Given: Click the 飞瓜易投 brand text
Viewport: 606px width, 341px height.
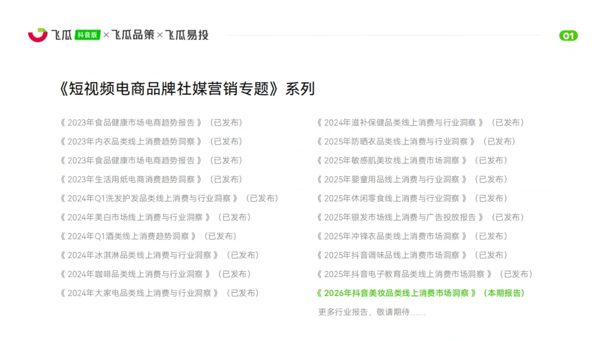Looking at the screenshot, I should pyautogui.click(x=187, y=35).
